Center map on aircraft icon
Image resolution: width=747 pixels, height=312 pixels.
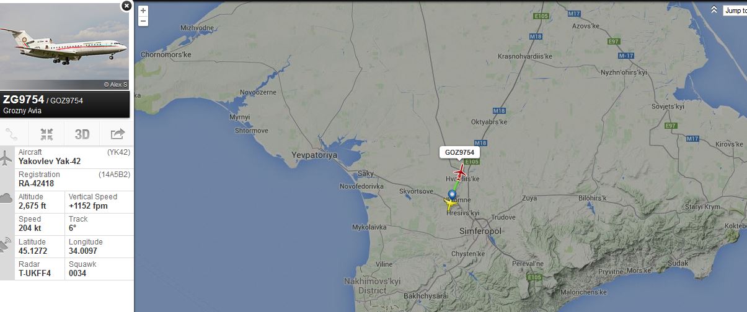[x=46, y=134]
